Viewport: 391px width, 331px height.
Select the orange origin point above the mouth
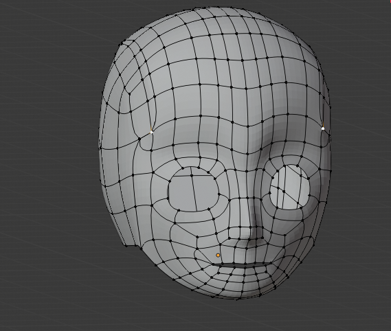click(218, 255)
